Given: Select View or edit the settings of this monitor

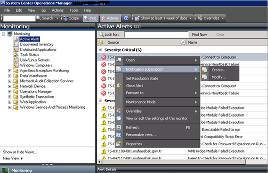Looking at the screenshot, I should (157, 118).
